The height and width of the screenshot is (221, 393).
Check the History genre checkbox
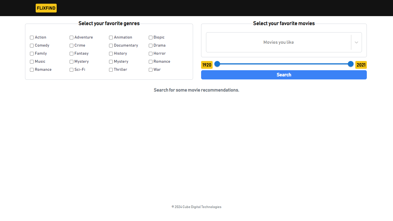click(x=111, y=54)
